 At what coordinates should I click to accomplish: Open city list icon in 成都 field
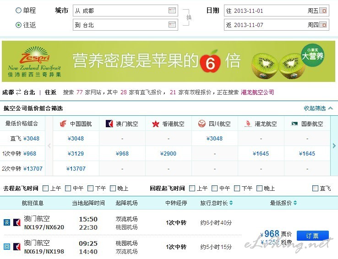172,11
